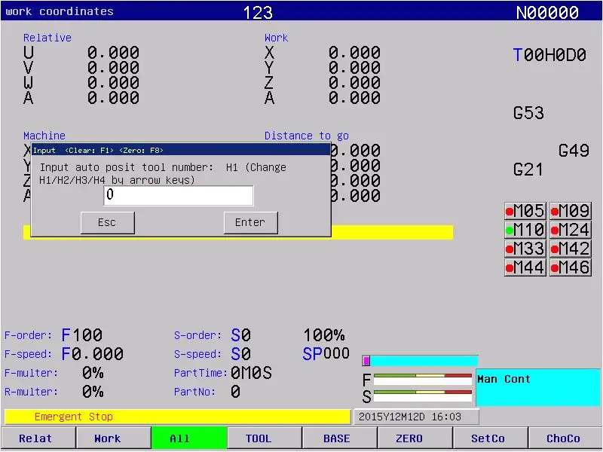
Task: Click the Man Cont mode status box
Action: pyautogui.click(x=538, y=387)
